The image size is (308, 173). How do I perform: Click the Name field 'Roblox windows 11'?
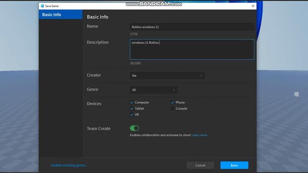click(x=192, y=27)
